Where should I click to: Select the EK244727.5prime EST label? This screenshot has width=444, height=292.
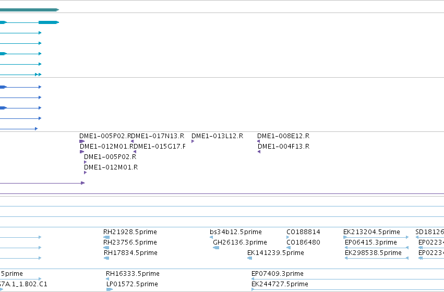280,284
